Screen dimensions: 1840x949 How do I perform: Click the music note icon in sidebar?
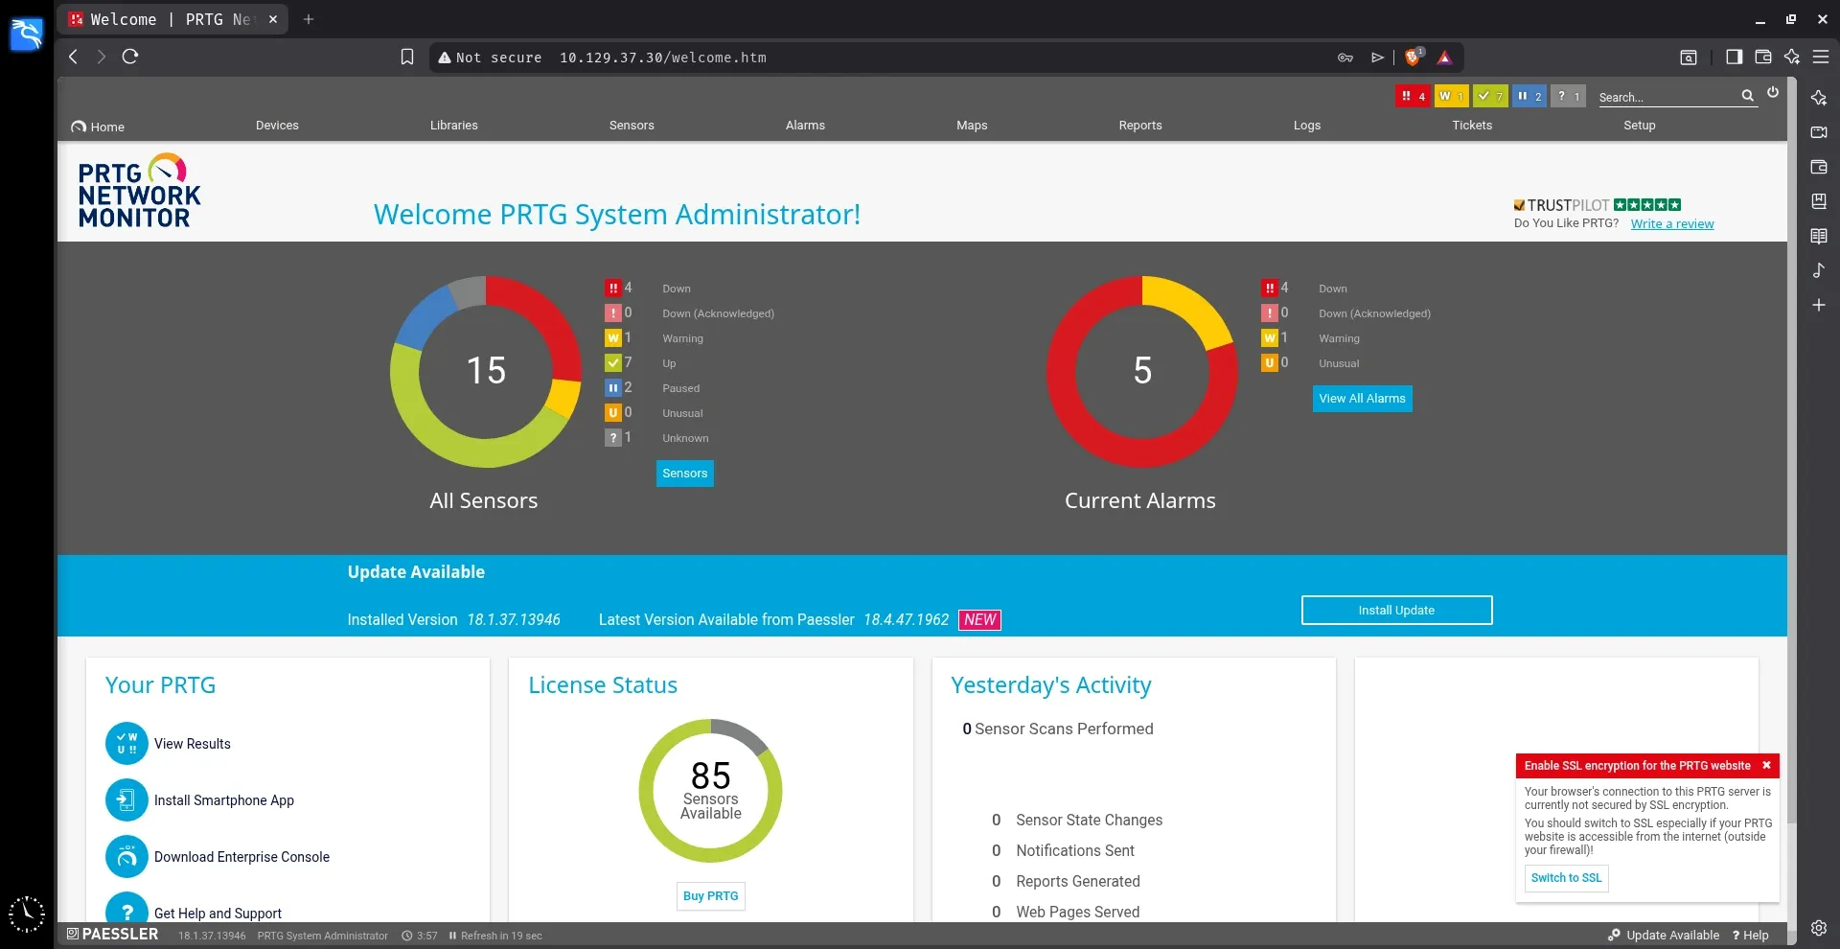1819,270
